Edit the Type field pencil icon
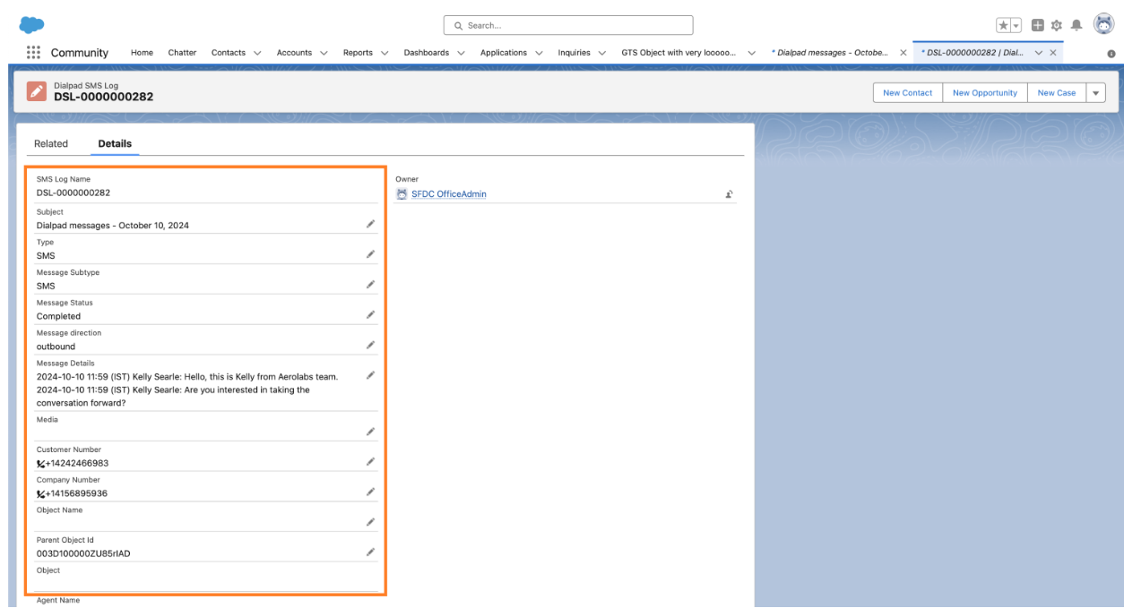 pyautogui.click(x=370, y=254)
